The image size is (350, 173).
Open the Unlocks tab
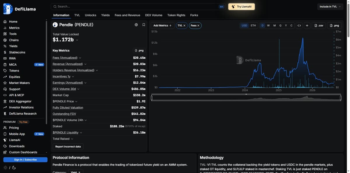pos(90,15)
